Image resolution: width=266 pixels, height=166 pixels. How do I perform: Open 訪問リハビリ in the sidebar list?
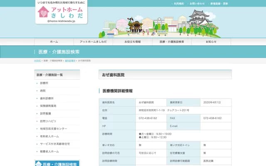coord(47,121)
